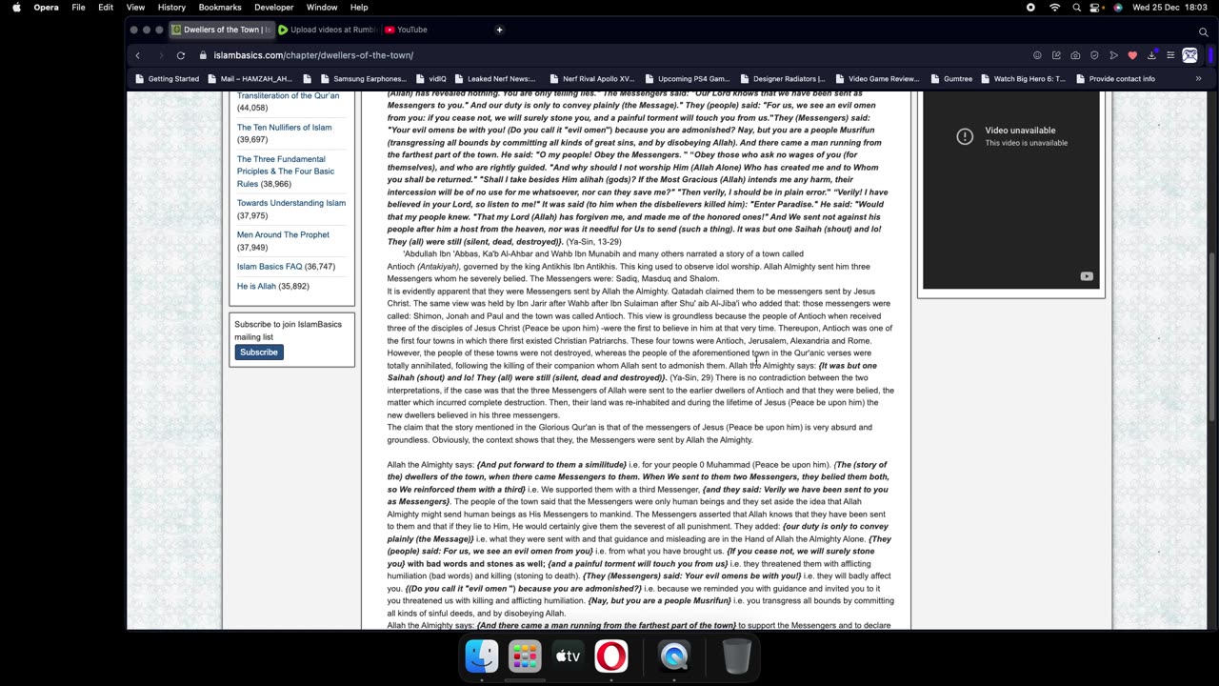Click the emoji reaction icon in address bar
The image size is (1219, 686).
(x=1037, y=55)
